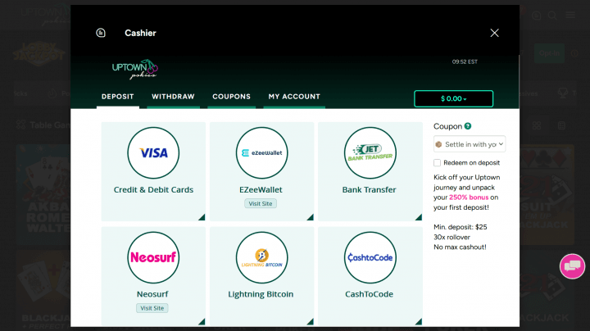Select the CashtoCode logo icon
Screen dimensions: 590x331
(370, 257)
